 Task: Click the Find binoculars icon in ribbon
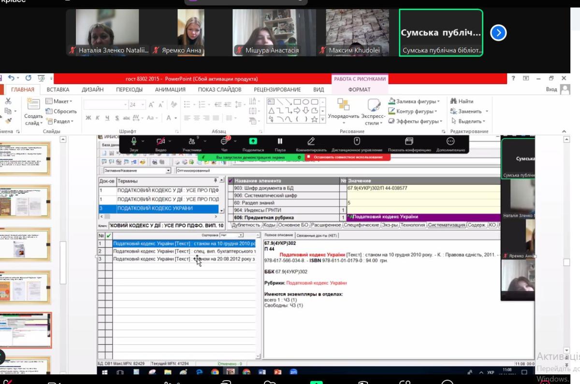tap(453, 101)
